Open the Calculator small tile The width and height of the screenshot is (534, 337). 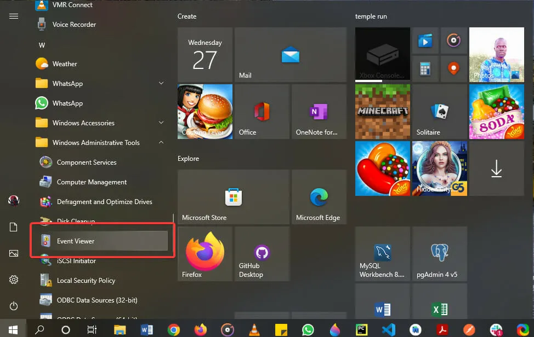pos(424,69)
